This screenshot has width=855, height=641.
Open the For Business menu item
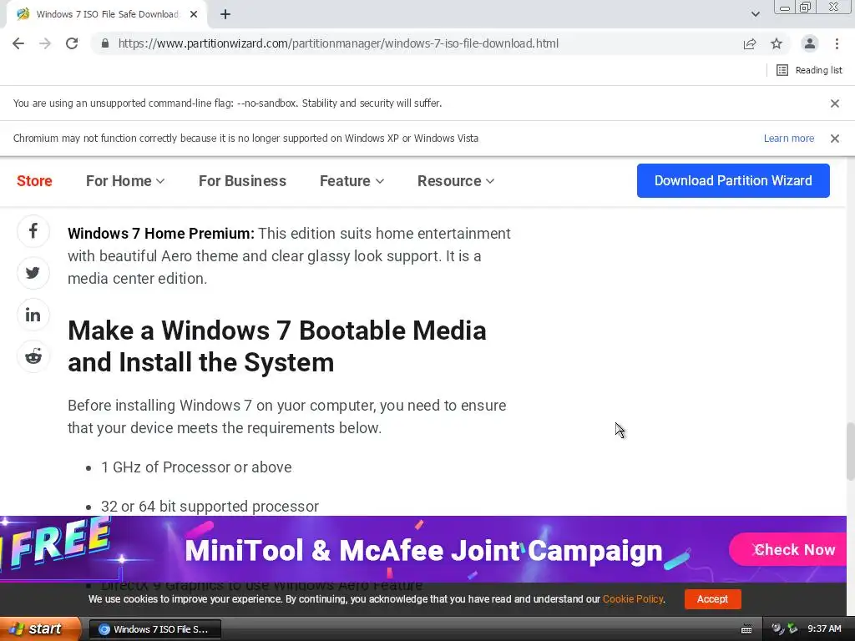tap(242, 181)
